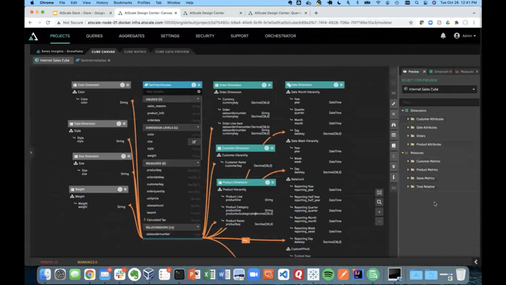Switch to Cube Matrix tab

click(x=135, y=51)
